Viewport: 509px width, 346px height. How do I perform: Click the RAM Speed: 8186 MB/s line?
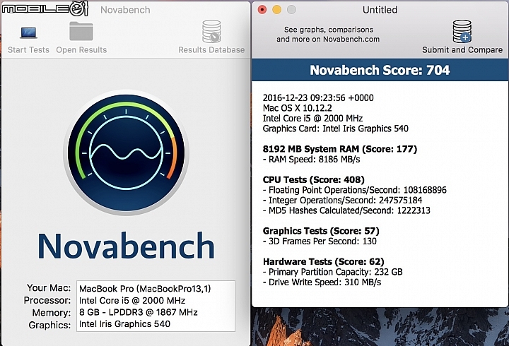[x=311, y=160]
